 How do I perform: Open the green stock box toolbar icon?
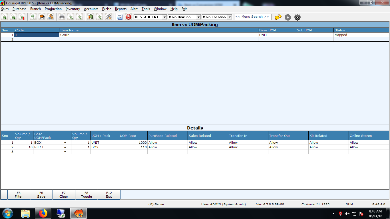91,17
